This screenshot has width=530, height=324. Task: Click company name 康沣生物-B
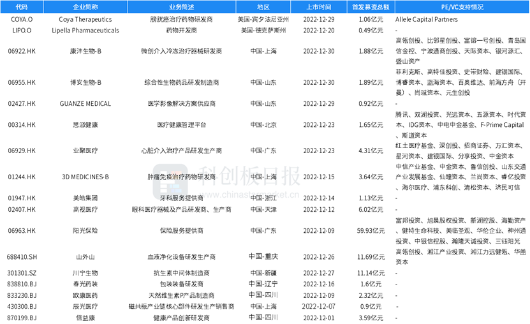[85, 52]
